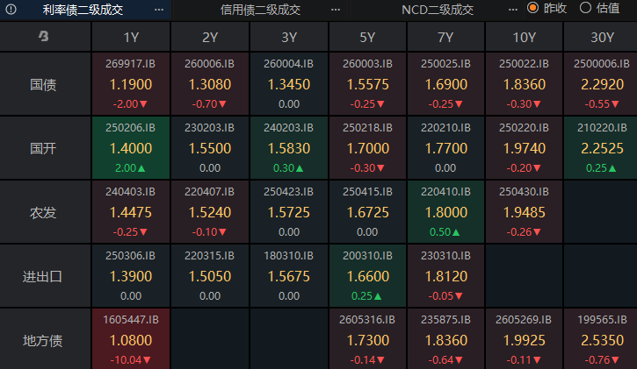Image resolution: width=637 pixels, height=369 pixels.
Task: Open bond 250022.IB cell
Action: coord(524,84)
